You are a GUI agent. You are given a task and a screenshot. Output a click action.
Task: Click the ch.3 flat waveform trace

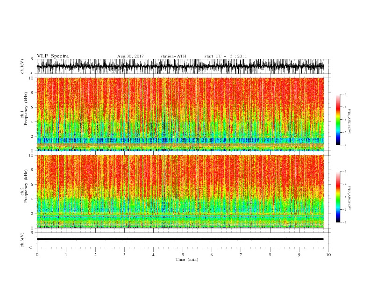pos(180,239)
